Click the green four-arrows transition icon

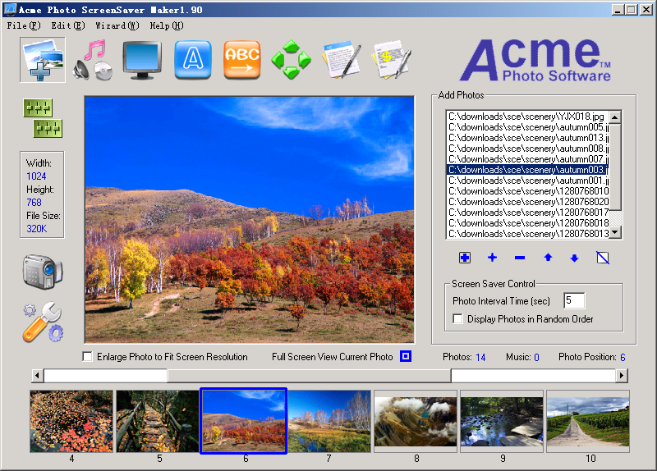click(x=292, y=60)
